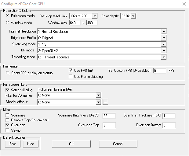Click the Set Custom FPS input field
Image resolution: width=189 pixels, height=156 pixels.
click(159, 71)
